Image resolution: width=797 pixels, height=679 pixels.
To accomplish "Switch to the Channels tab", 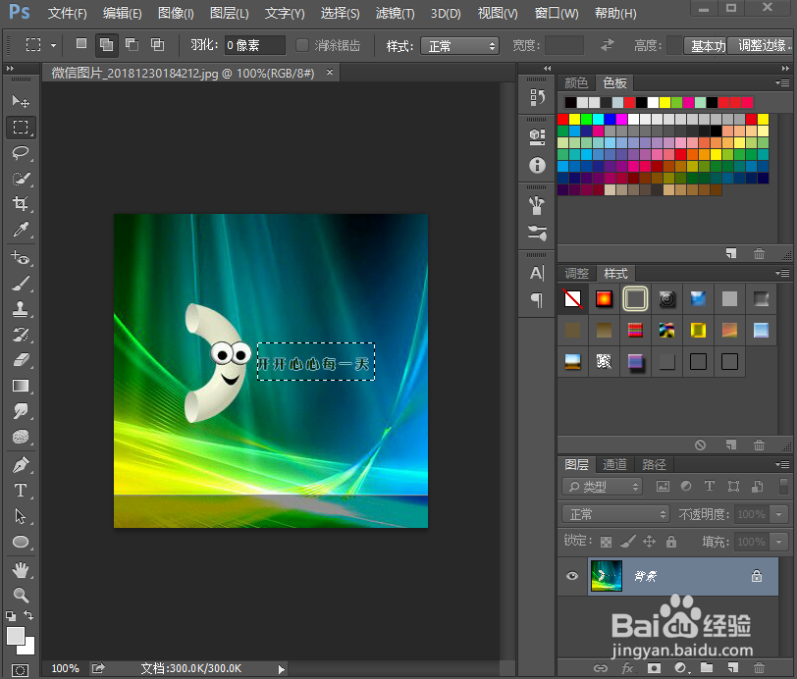I will coord(614,464).
